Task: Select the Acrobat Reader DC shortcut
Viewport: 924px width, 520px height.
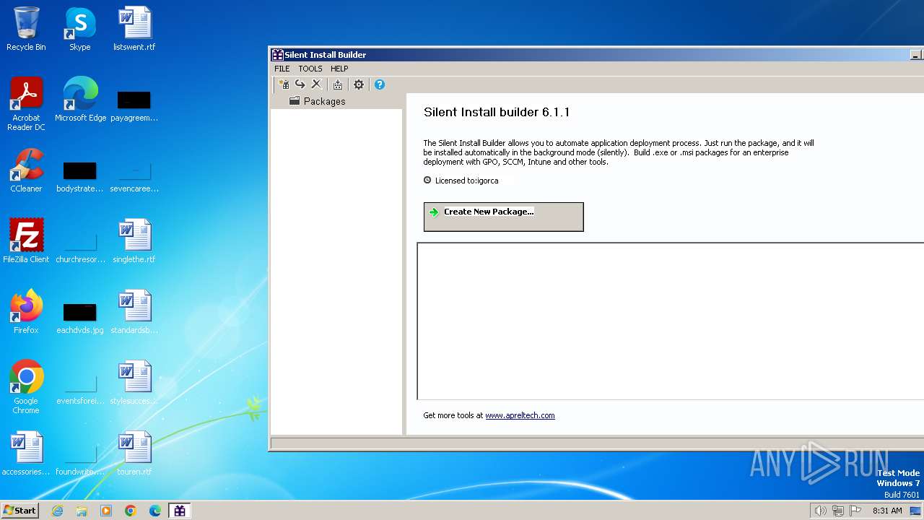Action: 26,103
